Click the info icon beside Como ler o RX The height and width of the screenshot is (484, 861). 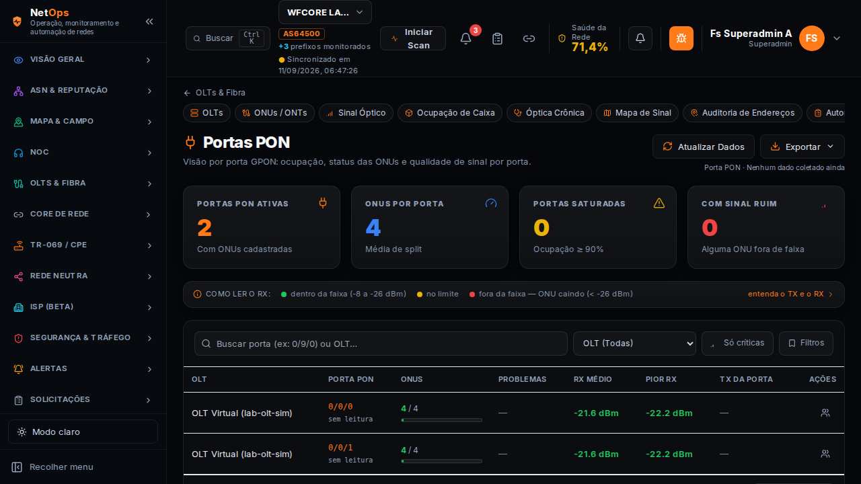(197, 294)
